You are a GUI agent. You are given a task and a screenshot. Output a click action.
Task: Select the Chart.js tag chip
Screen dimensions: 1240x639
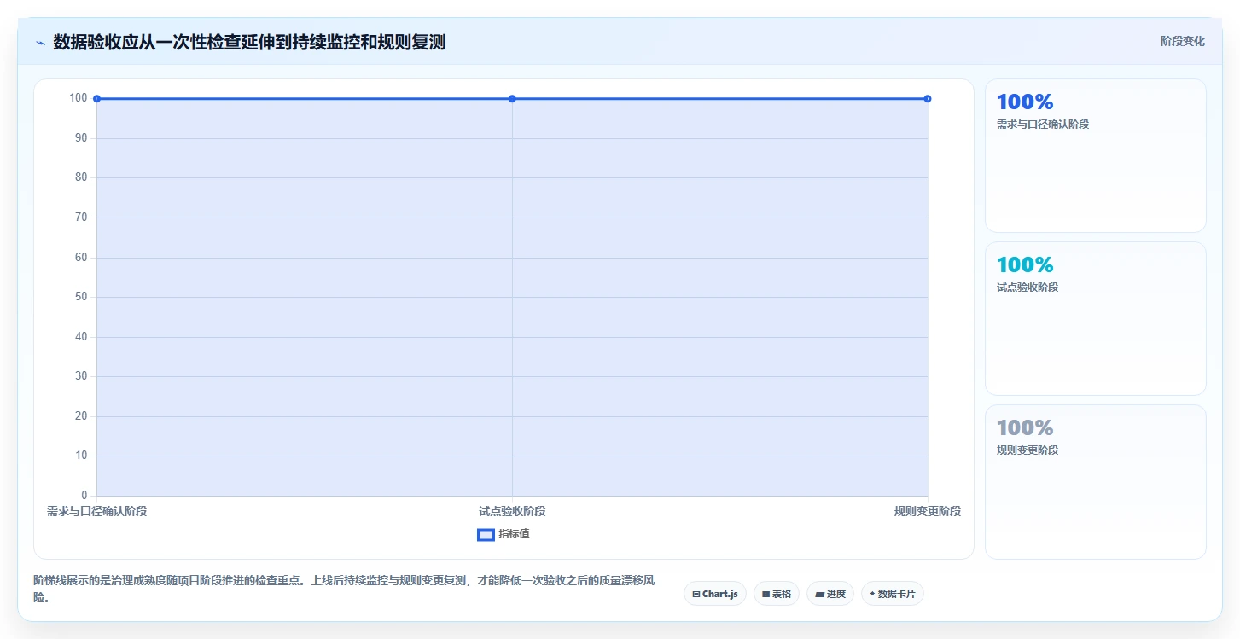point(715,594)
